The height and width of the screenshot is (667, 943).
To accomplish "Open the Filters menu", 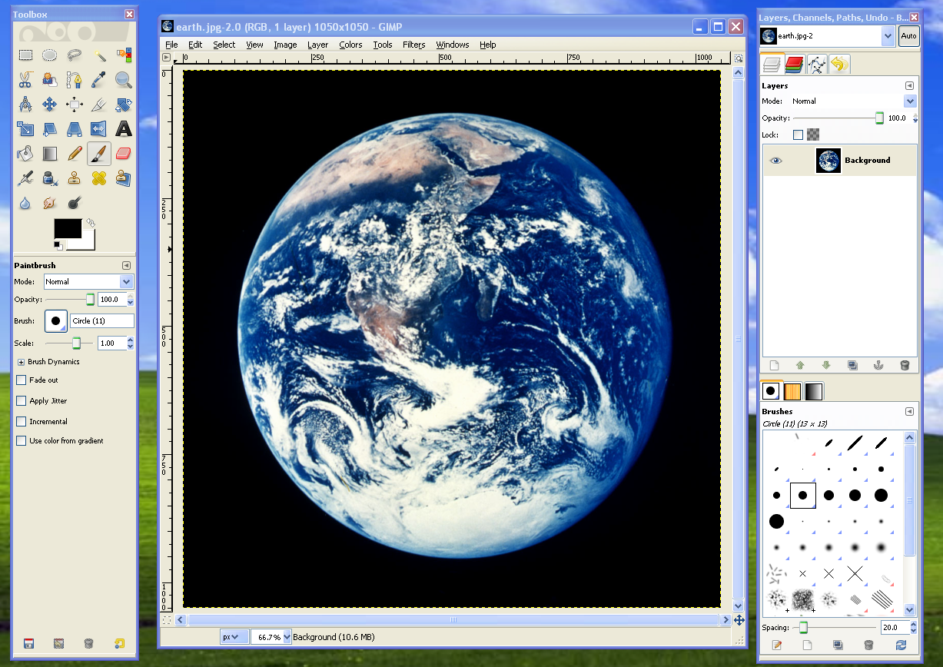I will coord(413,45).
